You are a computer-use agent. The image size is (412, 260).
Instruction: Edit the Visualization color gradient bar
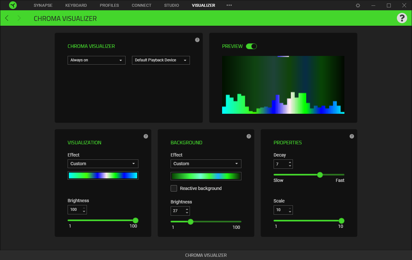tap(103, 175)
